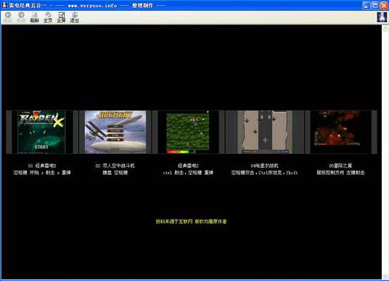
Task: Click the yellow copyright notice text
Action: pyautogui.click(x=191, y=221)
